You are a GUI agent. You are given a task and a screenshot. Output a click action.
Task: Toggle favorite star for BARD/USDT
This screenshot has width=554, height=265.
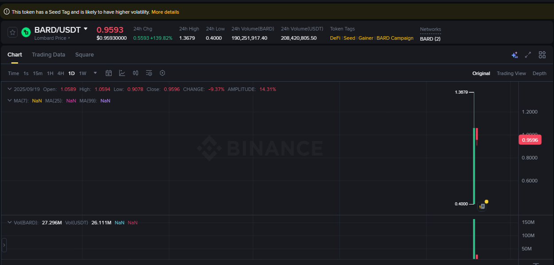[12, 32]
